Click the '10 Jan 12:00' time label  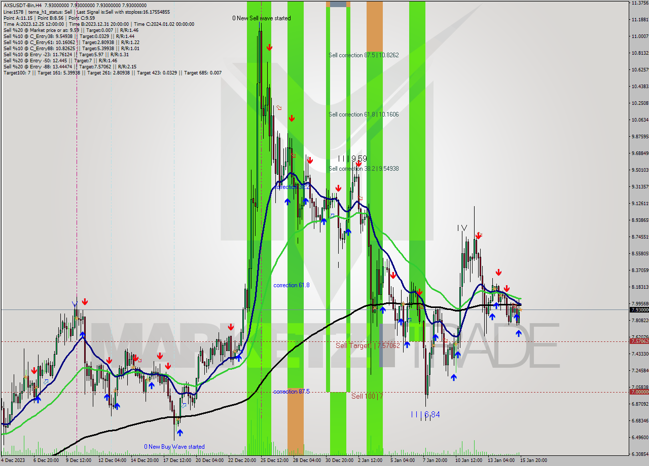coord(468,460)
